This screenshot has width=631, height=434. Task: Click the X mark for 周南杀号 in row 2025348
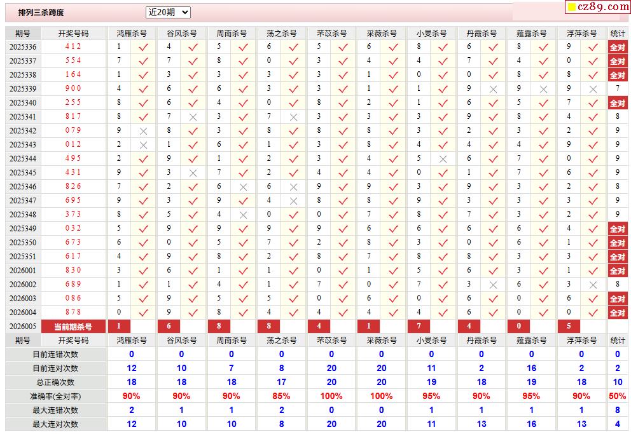click(x=243, y=215)
